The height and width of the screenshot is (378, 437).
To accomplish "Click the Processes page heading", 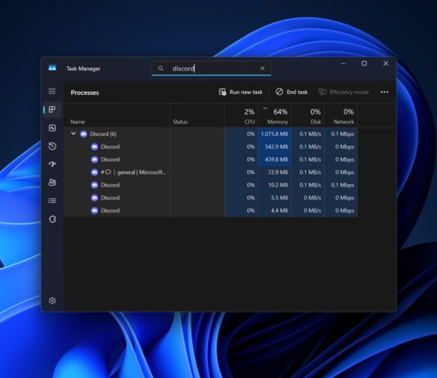I will (85, 92).
